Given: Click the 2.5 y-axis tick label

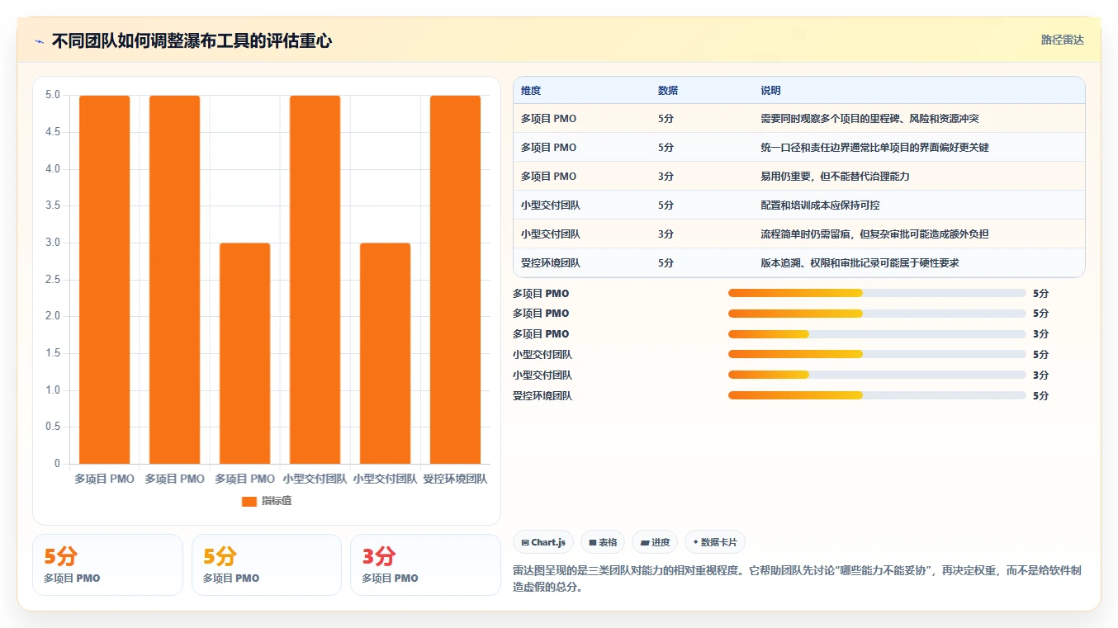Looking at the screenshot, I should pos(53,280).
